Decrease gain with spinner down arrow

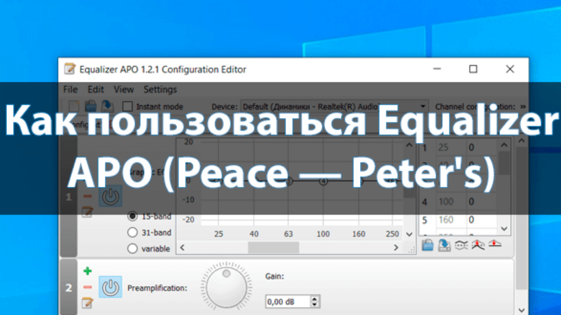point(315,305)
